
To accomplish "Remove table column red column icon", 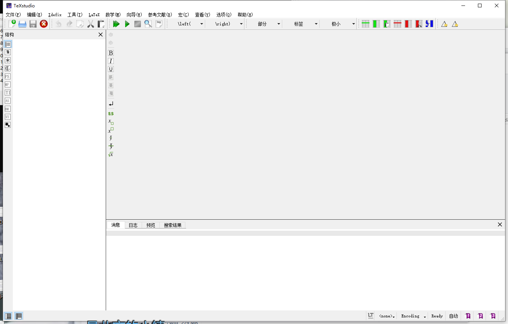I will click(x=408, y=24).
